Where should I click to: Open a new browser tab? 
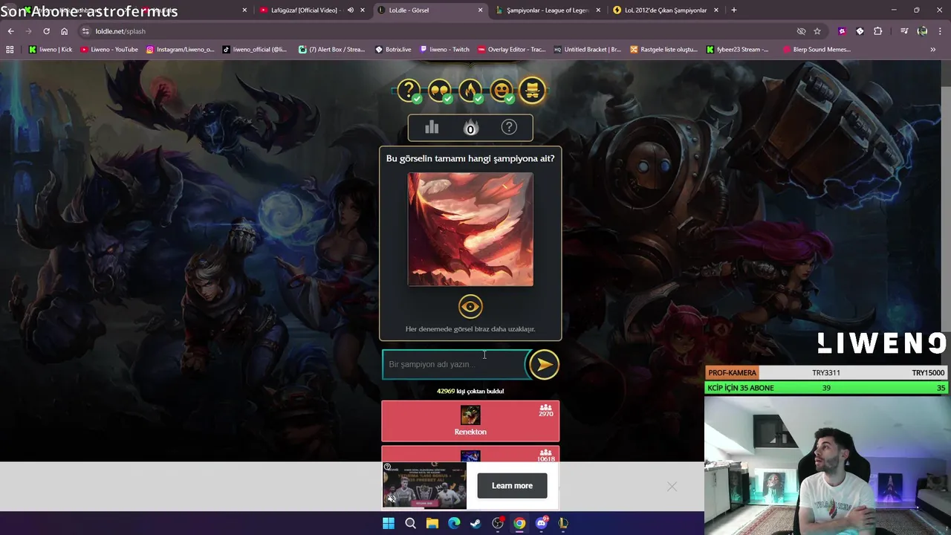734,10
